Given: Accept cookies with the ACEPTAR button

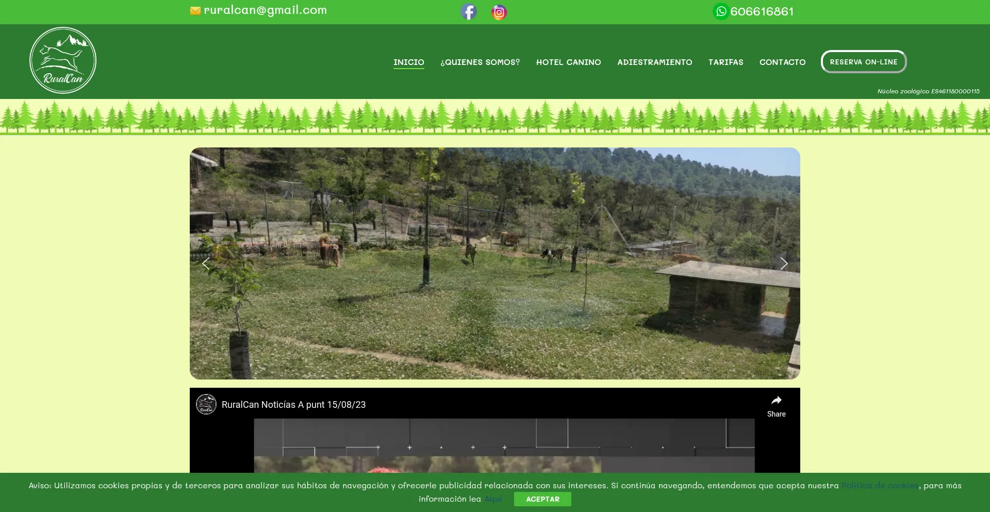Looking at the screenshot, I should tap(542, 499).
